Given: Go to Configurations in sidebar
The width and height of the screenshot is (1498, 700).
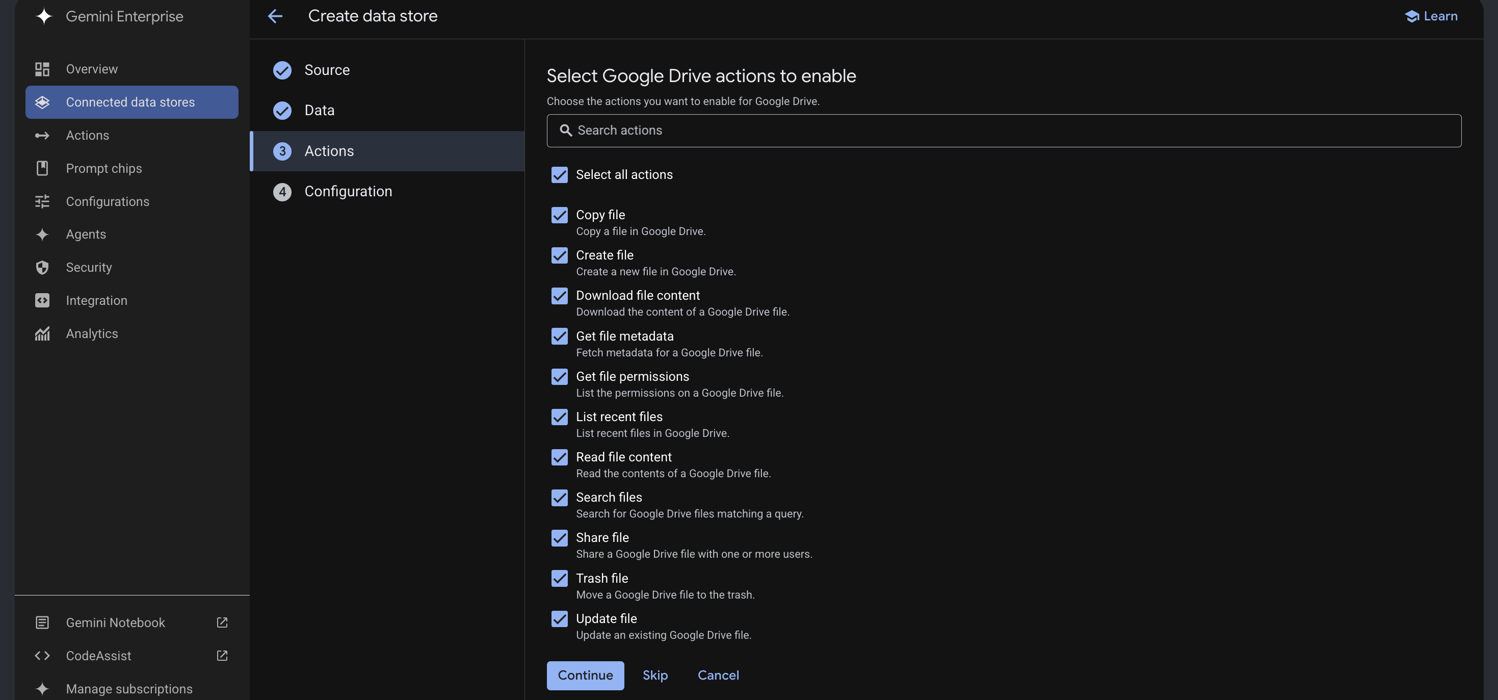Looking at the screenshot, I should click(x=132, y=202).
